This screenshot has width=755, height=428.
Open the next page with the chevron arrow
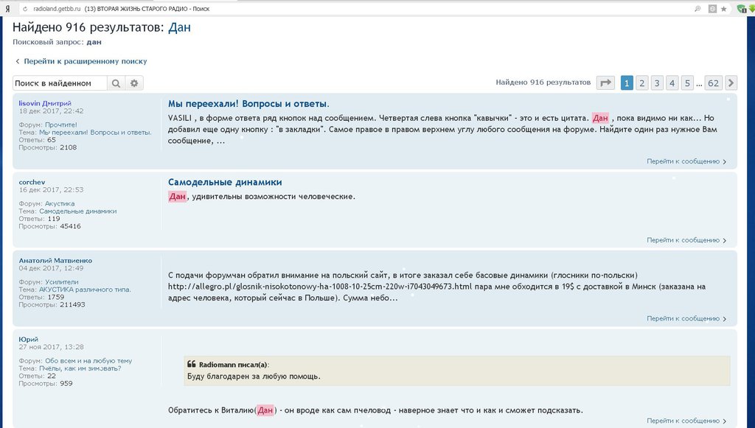coord(731,83)
